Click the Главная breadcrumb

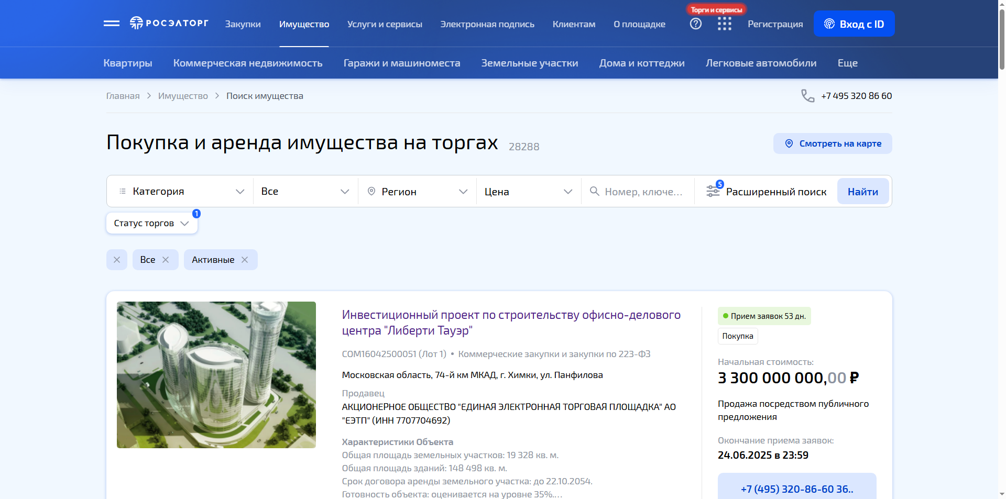coord(123,96)
